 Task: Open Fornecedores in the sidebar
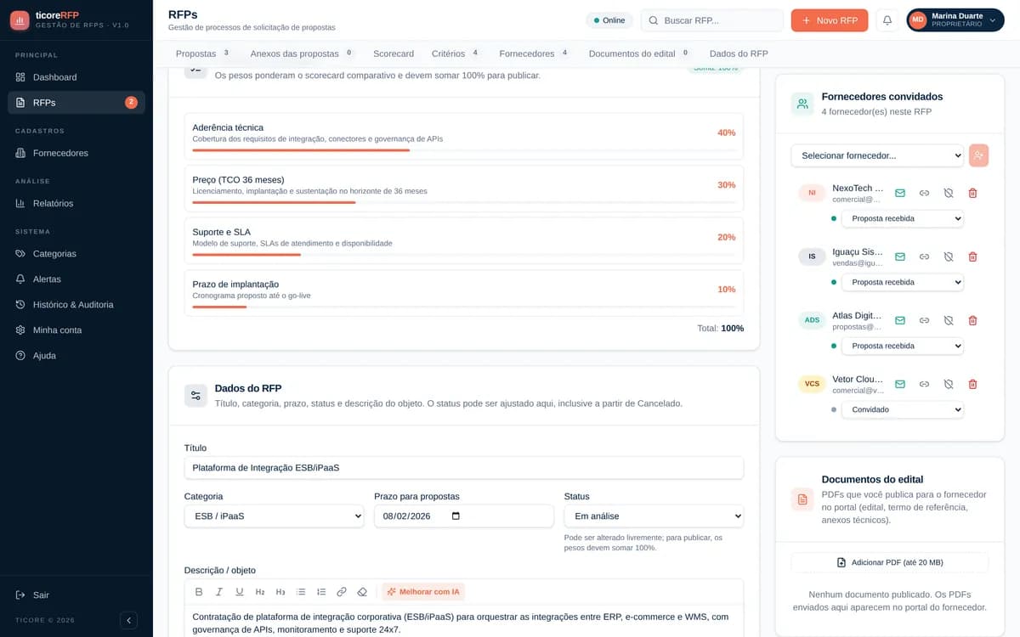(x=76, y=153)
